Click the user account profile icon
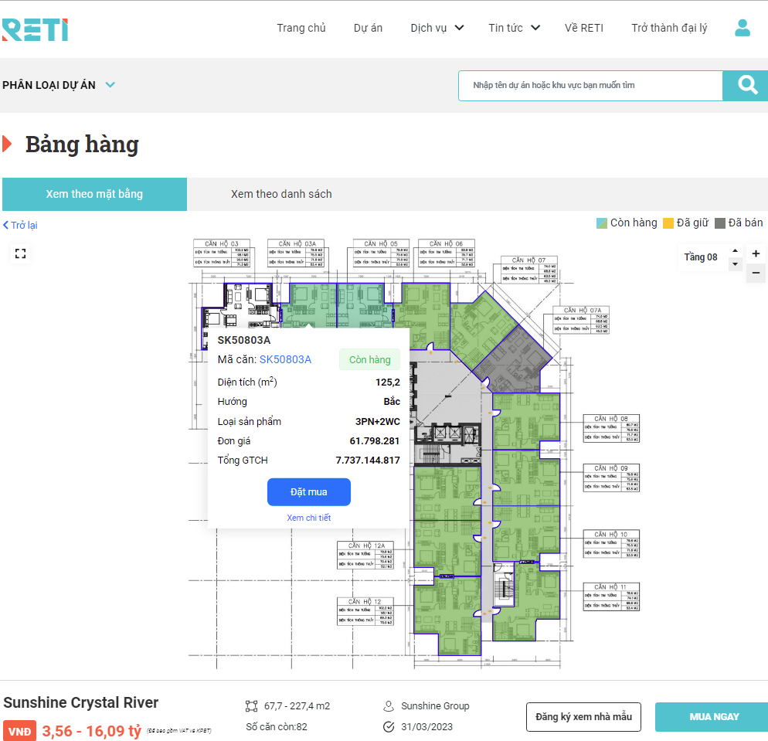Screen dimensions: 768x741 coord(742,28)
